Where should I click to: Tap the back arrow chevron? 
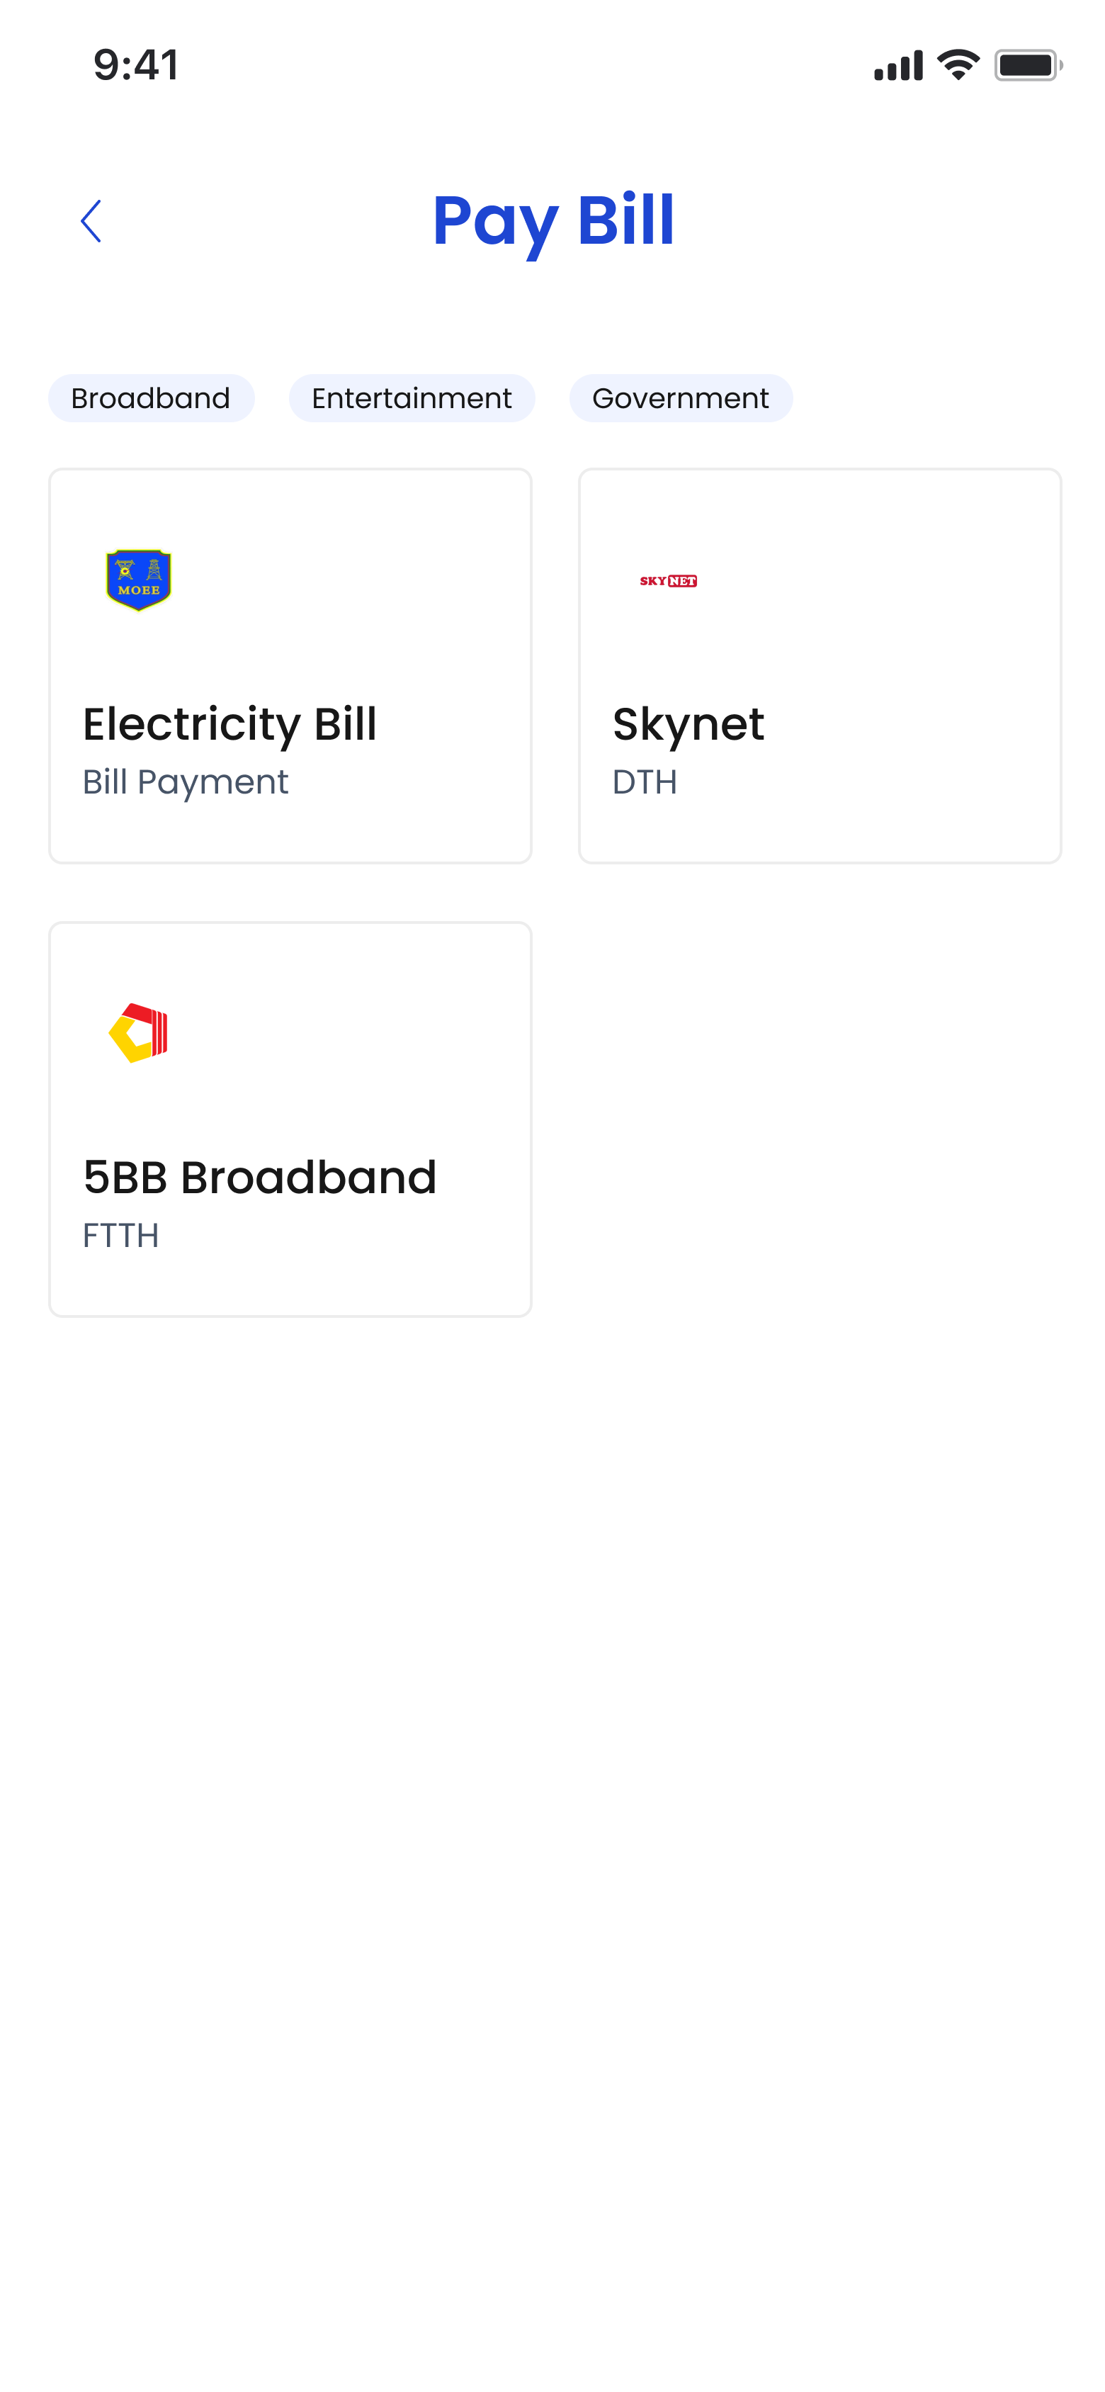click(91, 221)
